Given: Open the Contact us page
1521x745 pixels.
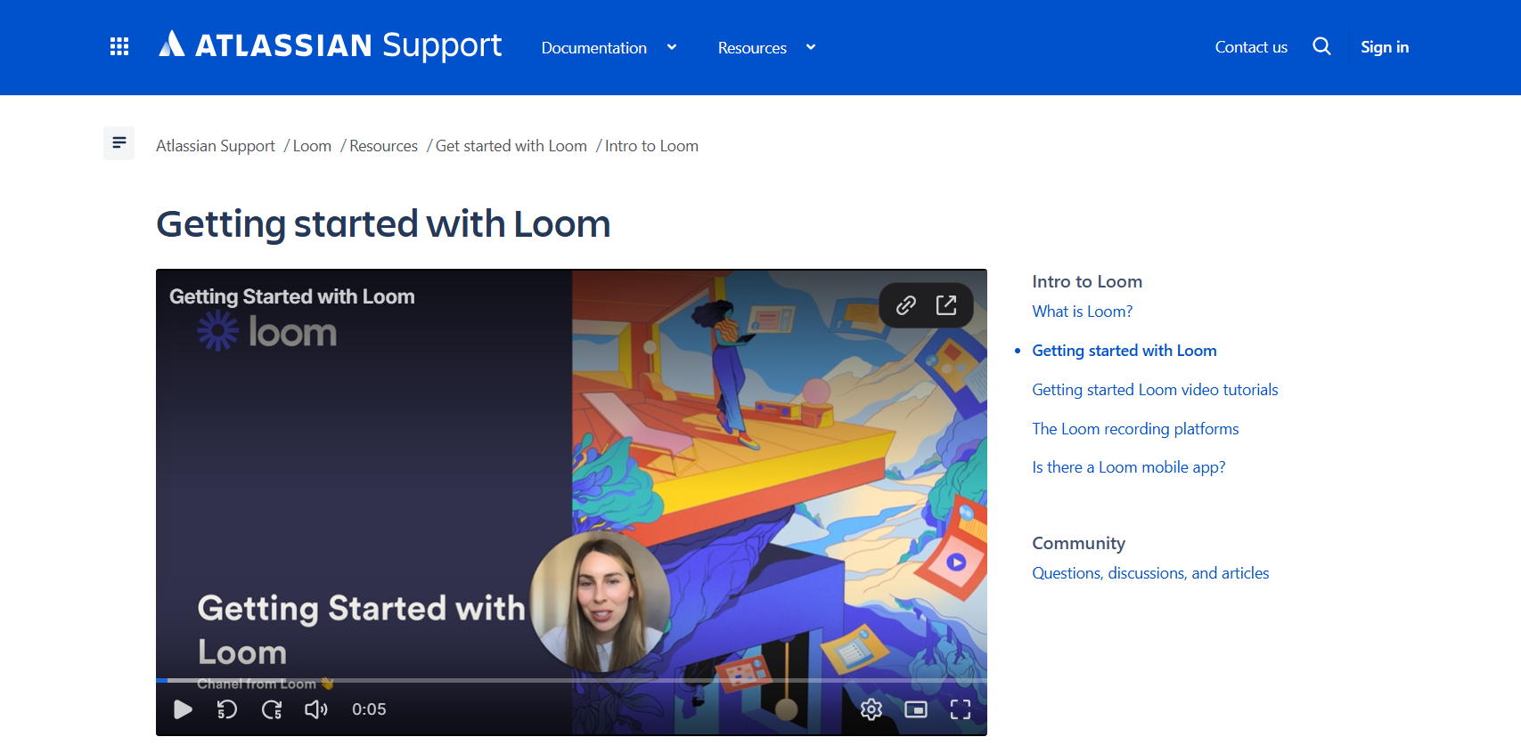Looking at the screenshot, I should tap(1251, 47).
